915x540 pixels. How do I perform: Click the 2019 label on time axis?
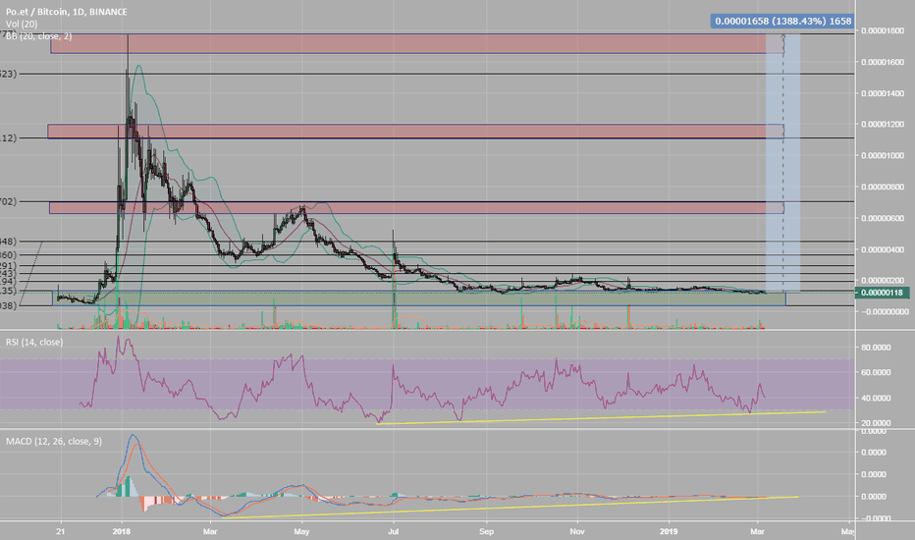(669, 531)
